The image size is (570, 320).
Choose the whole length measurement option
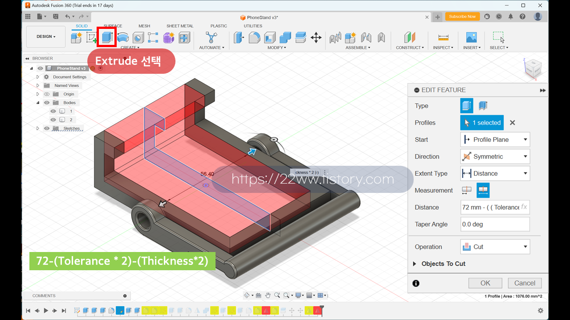tap(483, 190)
